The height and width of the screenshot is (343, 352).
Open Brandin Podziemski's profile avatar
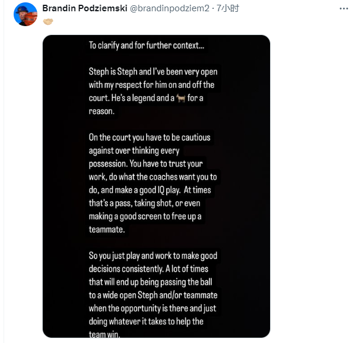click(26, 14)
